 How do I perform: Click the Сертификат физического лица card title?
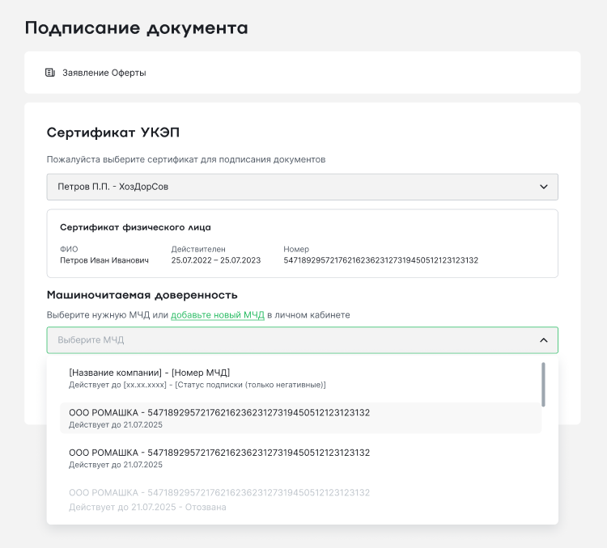[135, 227]
